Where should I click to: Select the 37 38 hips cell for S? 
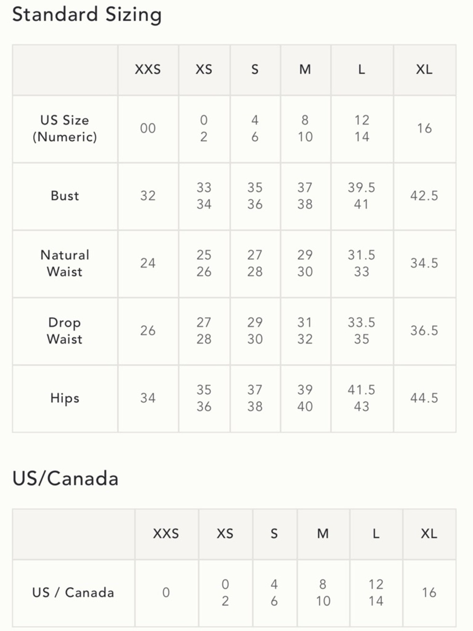tap(255, 398)
